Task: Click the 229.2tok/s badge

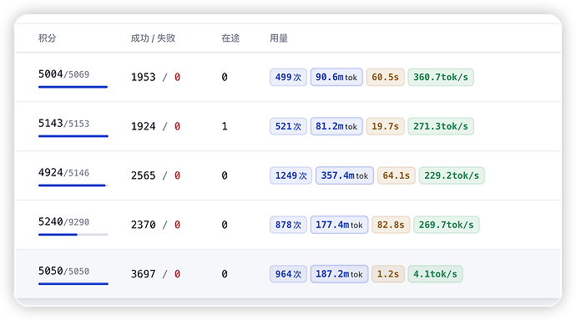Action: pyautogui.click(x=452, y=175)
